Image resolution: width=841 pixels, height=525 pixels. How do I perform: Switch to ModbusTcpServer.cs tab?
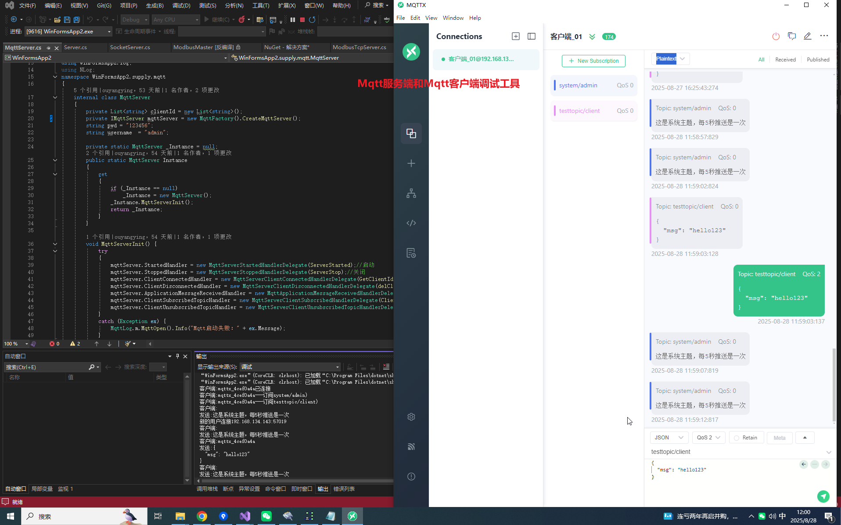(359, 47)
